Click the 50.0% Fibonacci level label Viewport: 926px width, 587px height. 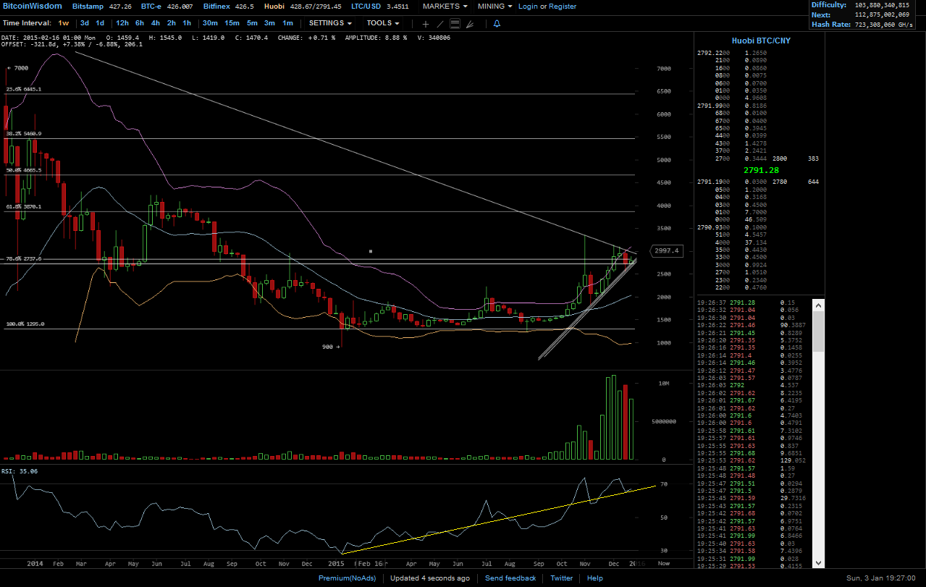tap(24, 171)
